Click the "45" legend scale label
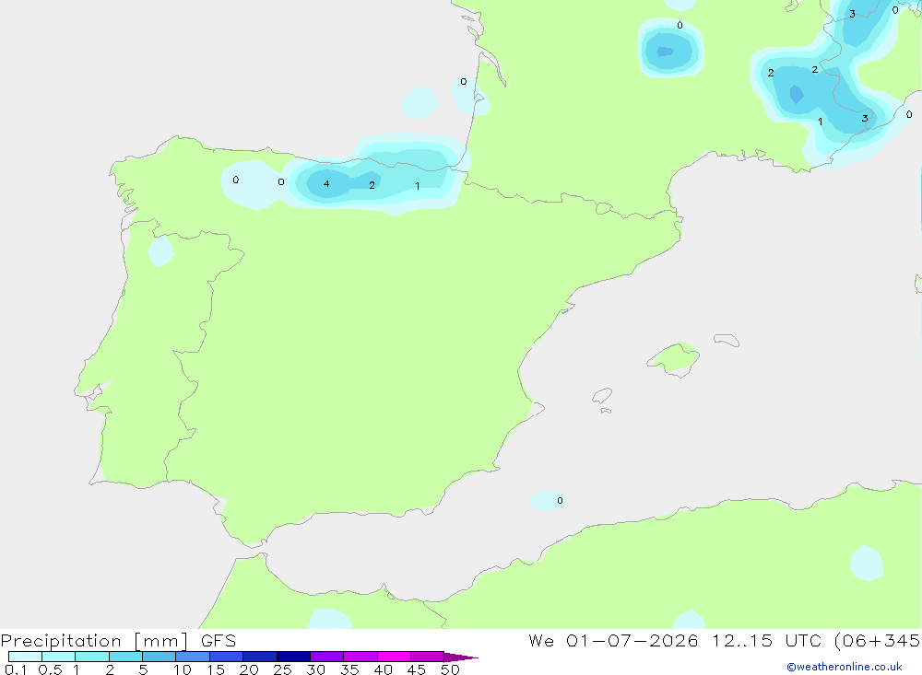 tap(417, 669)
